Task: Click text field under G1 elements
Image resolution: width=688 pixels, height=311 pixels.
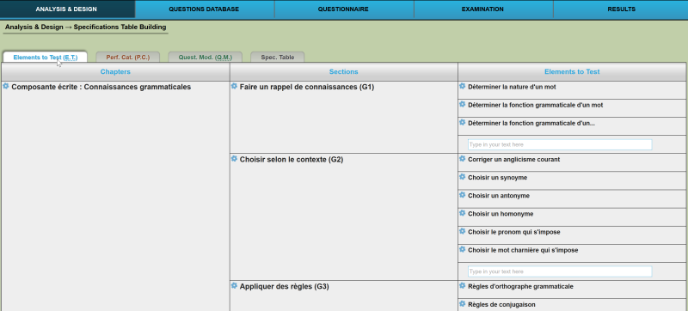Action: (x=560, y=144)
